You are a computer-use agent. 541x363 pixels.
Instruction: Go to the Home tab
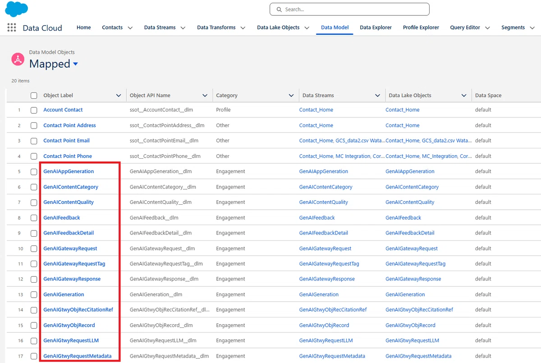pos(84,28)
